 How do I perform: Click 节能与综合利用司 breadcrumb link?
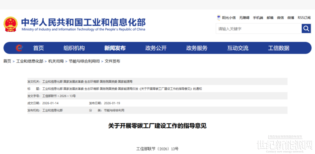point(84,61)
